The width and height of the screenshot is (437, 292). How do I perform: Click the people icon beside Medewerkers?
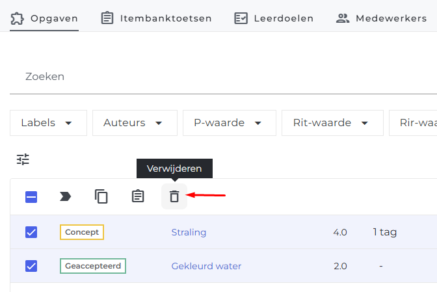343,18
